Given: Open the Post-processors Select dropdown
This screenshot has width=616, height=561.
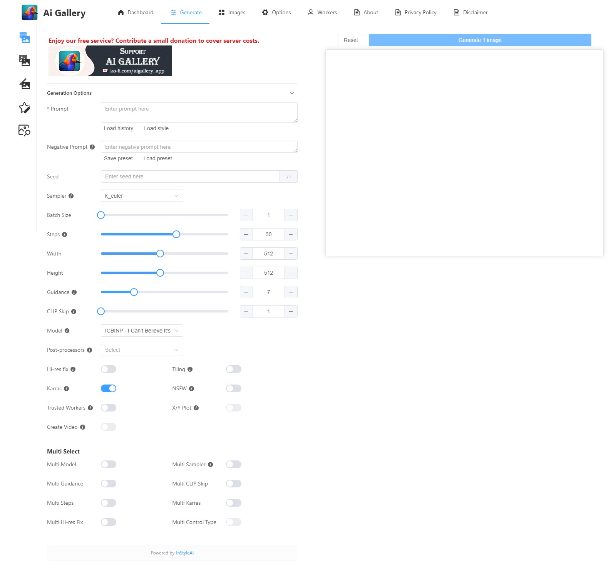Looking at the screenshot, I should 142,350.
